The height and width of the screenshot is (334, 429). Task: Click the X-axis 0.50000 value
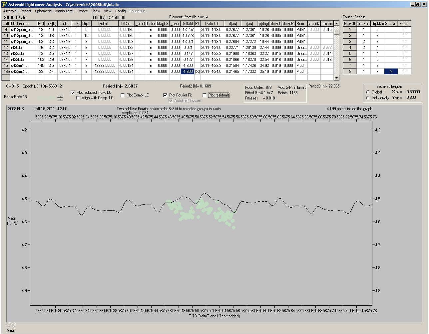coord(413,92)
